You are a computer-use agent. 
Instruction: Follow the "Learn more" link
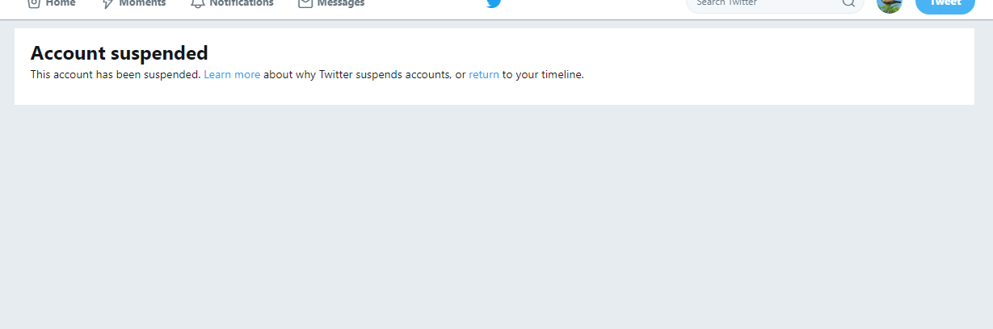click(232, 75)
